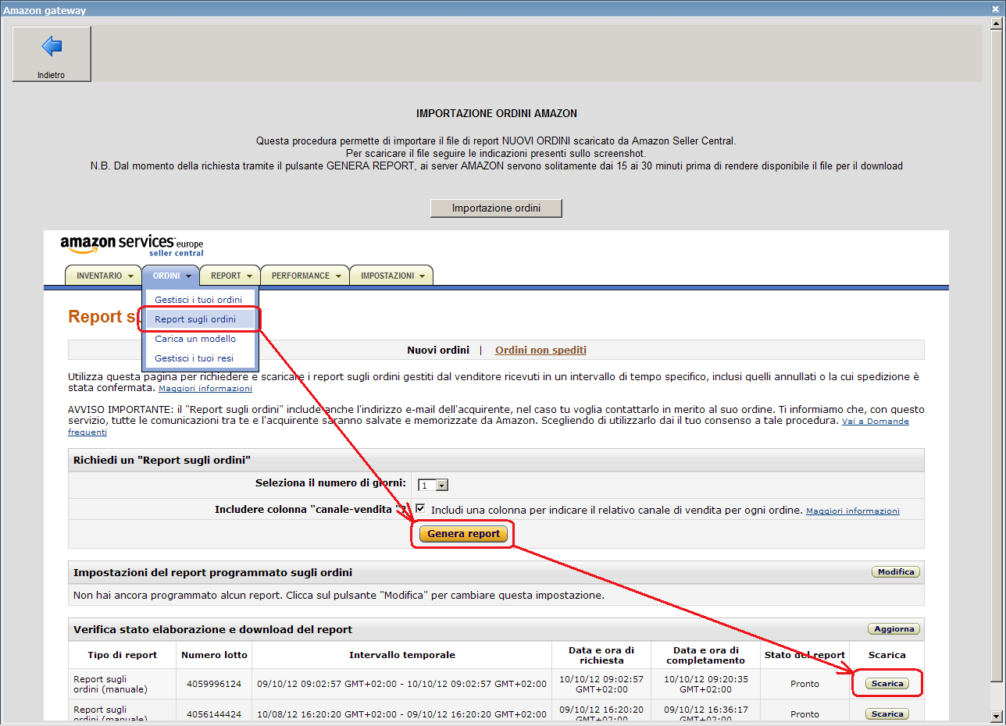Open the INVENTARIO tab dropdown
Image resolution: width=1006 pixels, height=726 pixels.
tap(104, 276)
